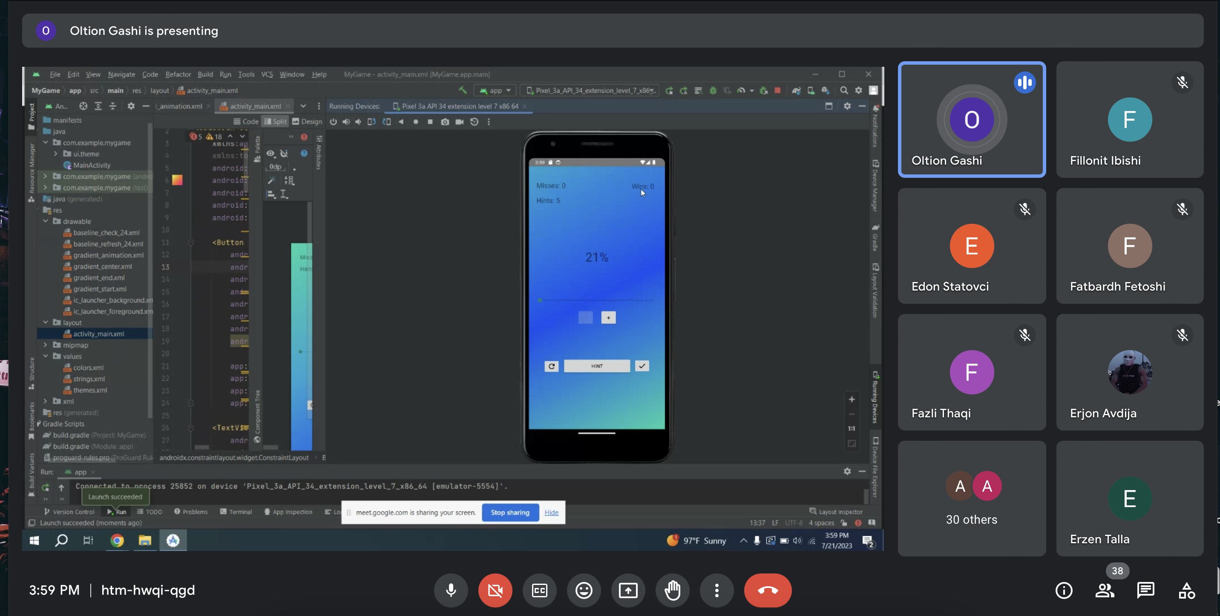Open meeting details info icon
Screen dimensions: 1220x616
[x=1064, y=590]
